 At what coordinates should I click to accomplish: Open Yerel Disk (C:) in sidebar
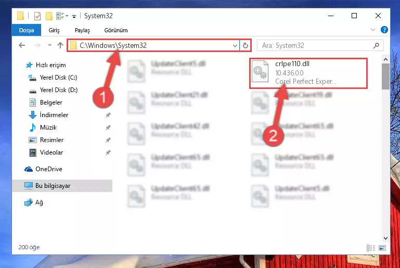click(x=58, y=78)
